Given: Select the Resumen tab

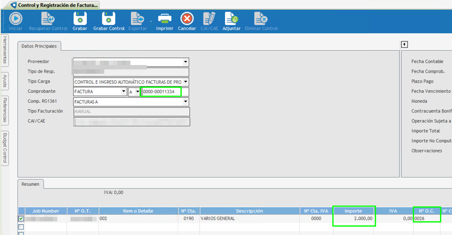Looking at the screenshot, I should click(30, 184).
